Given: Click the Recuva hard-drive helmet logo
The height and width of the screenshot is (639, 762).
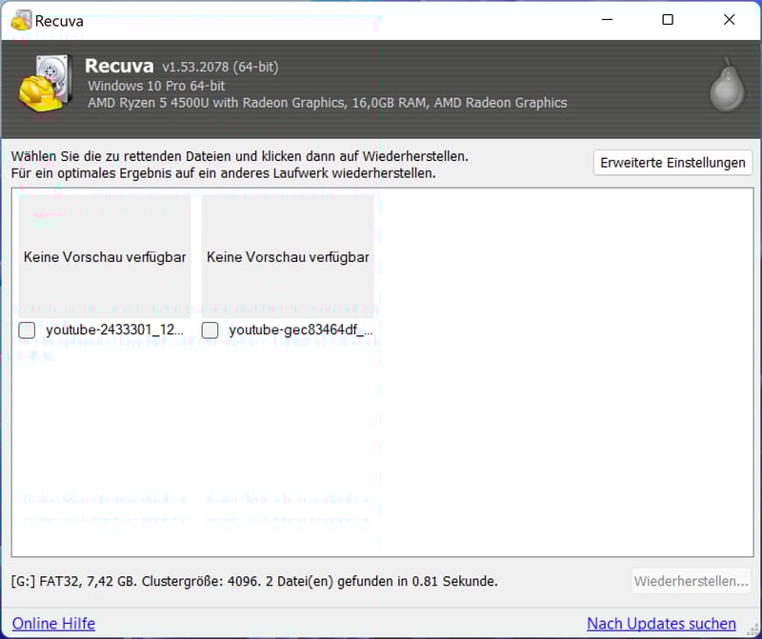Looking at the screenshot, I should click(46, 84).
